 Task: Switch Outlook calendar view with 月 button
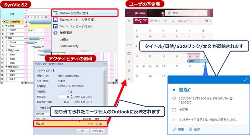(x=208, y=21)
